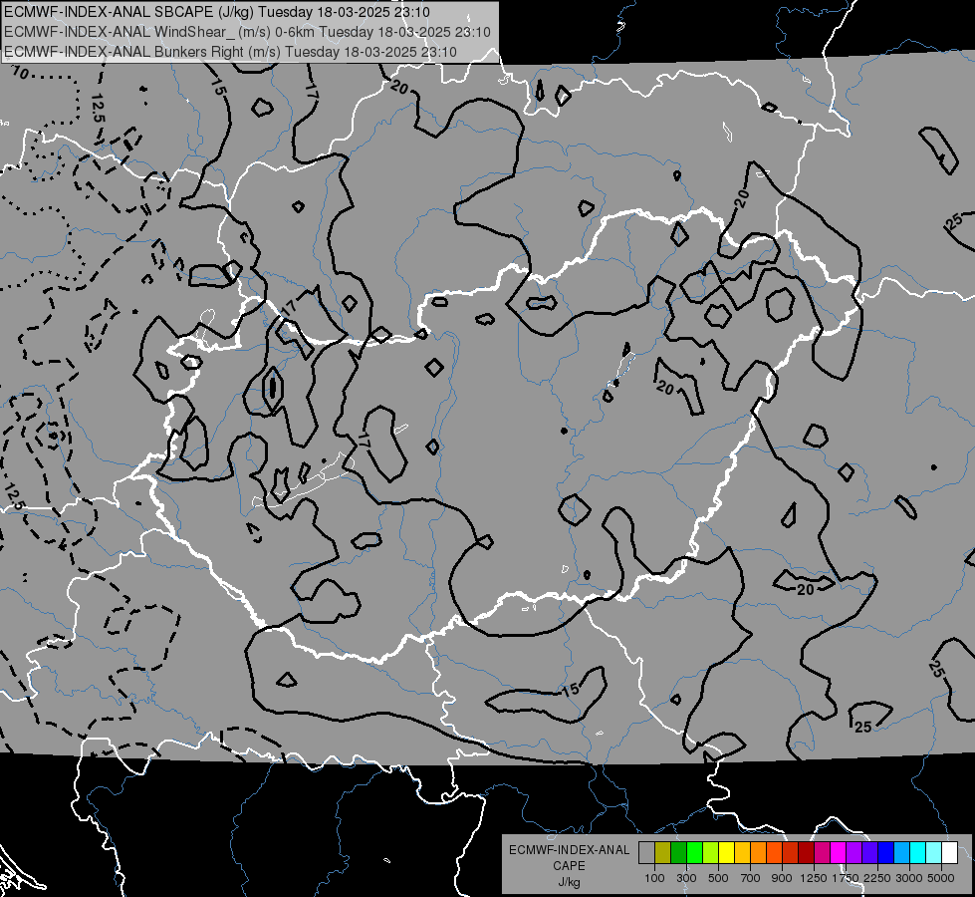Click the Bunkers Right (m/s) title line
The image size is (975, 897).
coord(230,52)
